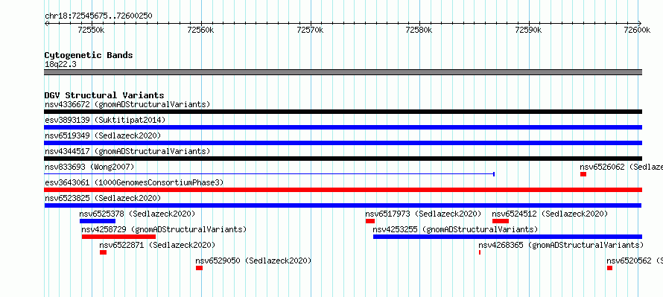Click the nsv4336672 gnomAD variant label

click(x=127, y=104)
